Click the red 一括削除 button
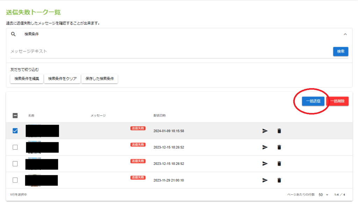Viewport: 358px width, 206px height. (337, 101)
